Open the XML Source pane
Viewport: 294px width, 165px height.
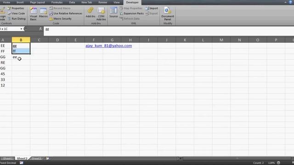(x=113, y=12)
